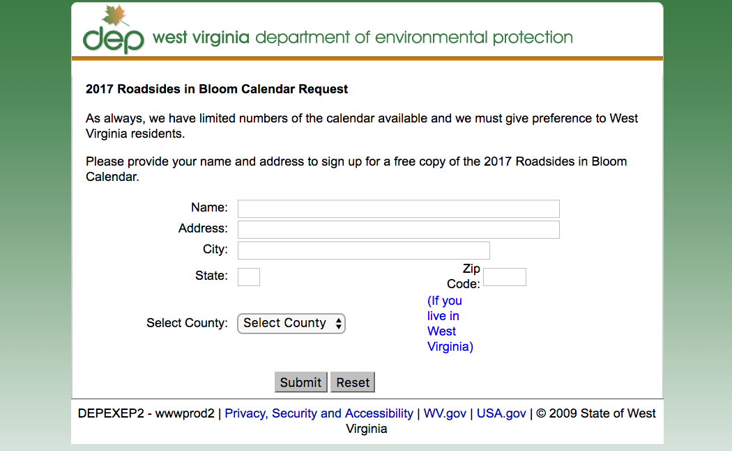Visit the USA.gov link

click(501, 413)
